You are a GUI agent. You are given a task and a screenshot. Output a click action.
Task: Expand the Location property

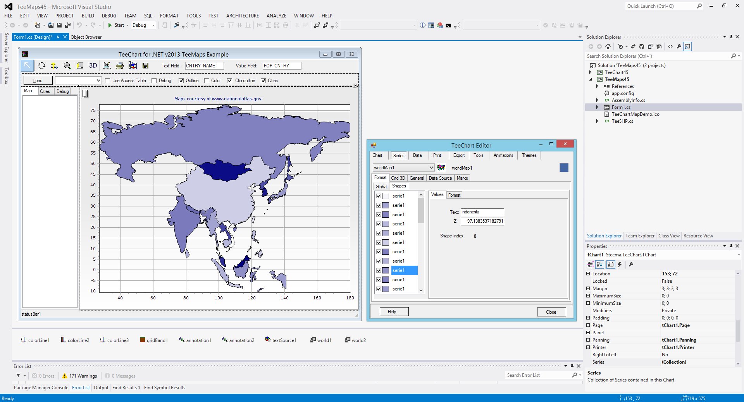tap(588, 274)
